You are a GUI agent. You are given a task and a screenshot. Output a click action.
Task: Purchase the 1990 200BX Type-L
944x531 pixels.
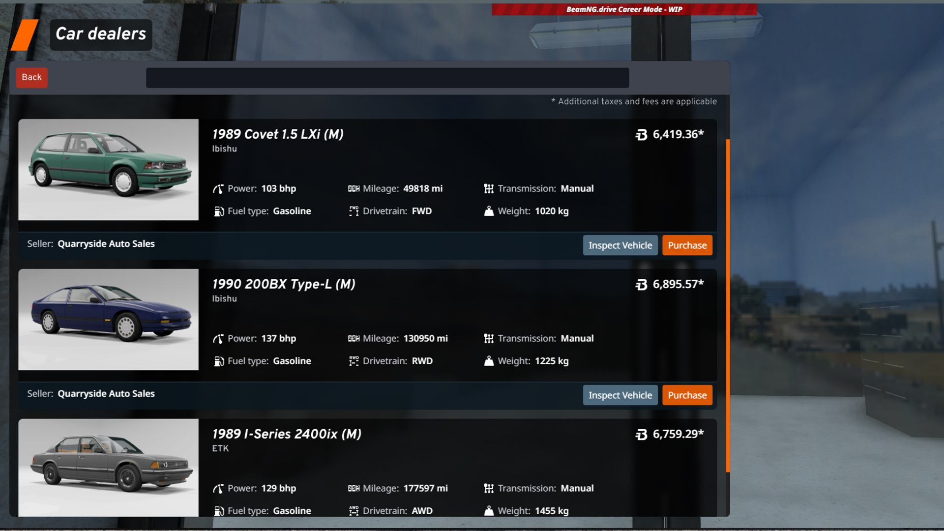pos(687,395)
